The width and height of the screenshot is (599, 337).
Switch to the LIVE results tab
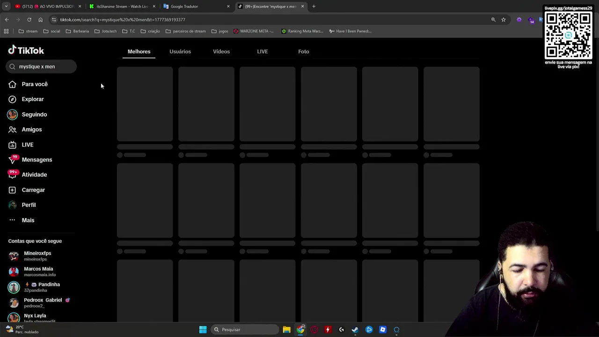(263, 51)
